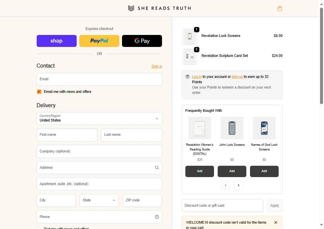
Task: Click the address search magnifier icon
Action: coord(157,168)
